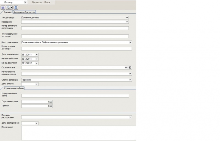
Task: Select the Страхование займов section tab
Action: pyautogui.click(x=13, y=88)
